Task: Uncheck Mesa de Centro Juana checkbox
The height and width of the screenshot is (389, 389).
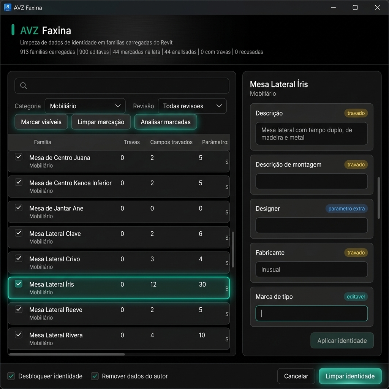Action: click(19, 157)
